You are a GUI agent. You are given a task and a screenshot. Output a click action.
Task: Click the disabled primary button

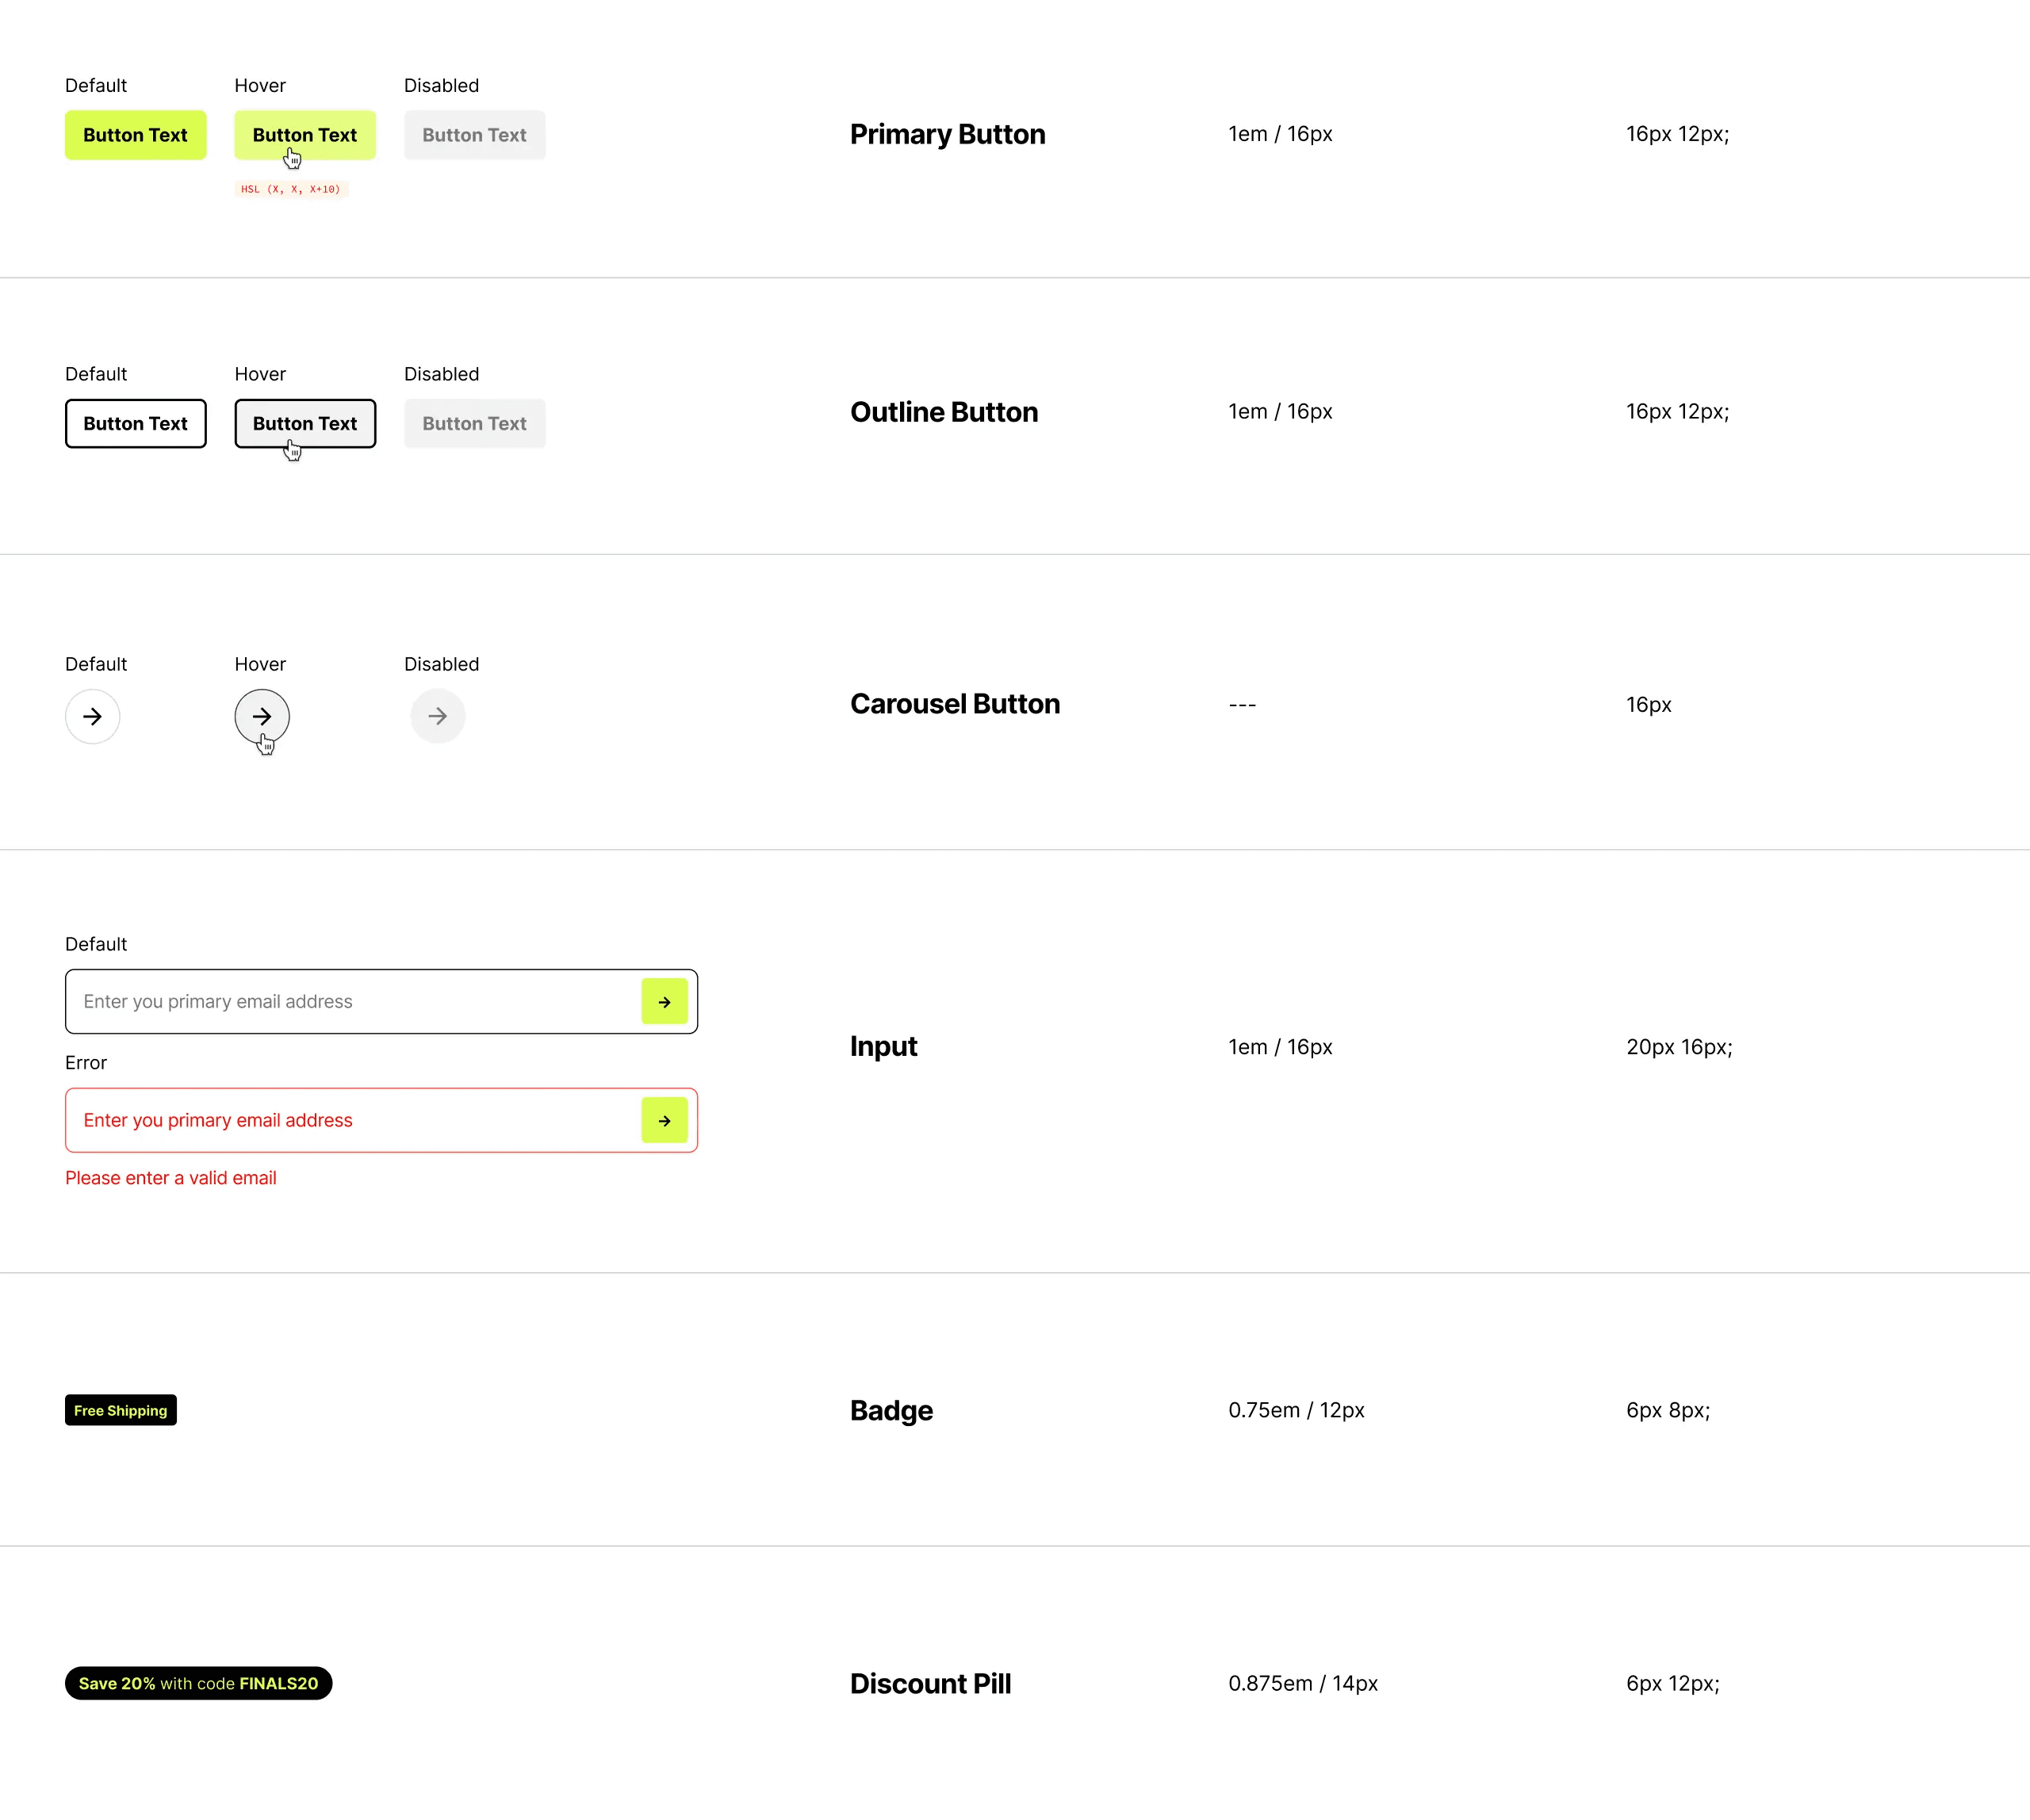point(474,135)
